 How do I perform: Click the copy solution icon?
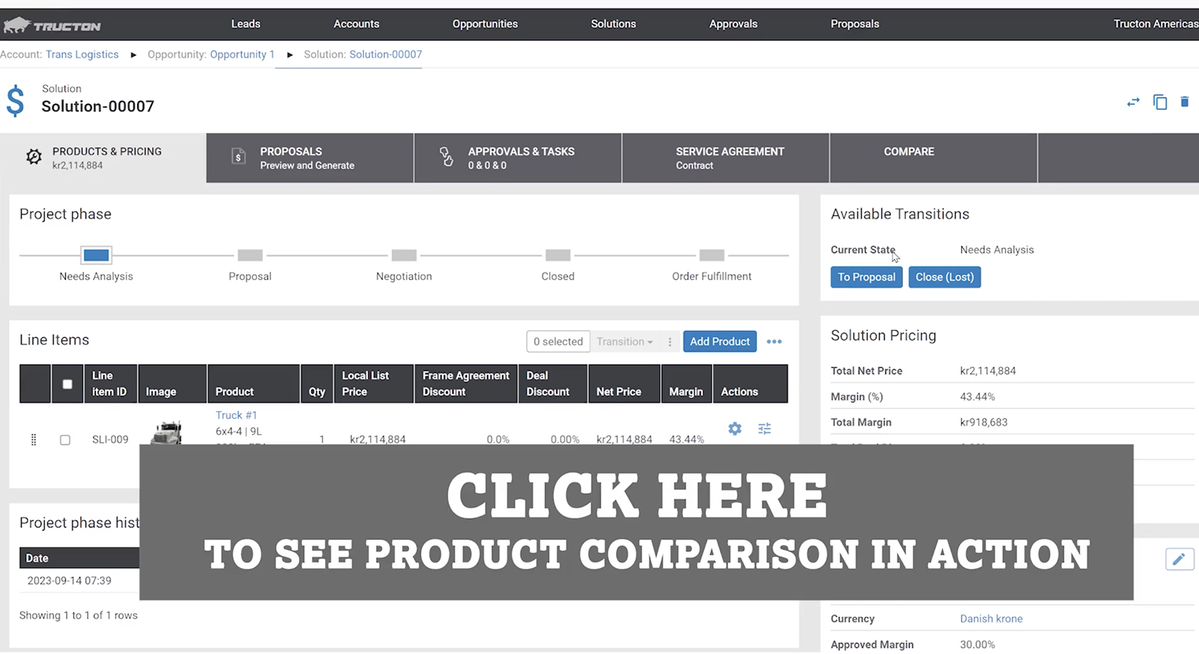coord(1160,102)
